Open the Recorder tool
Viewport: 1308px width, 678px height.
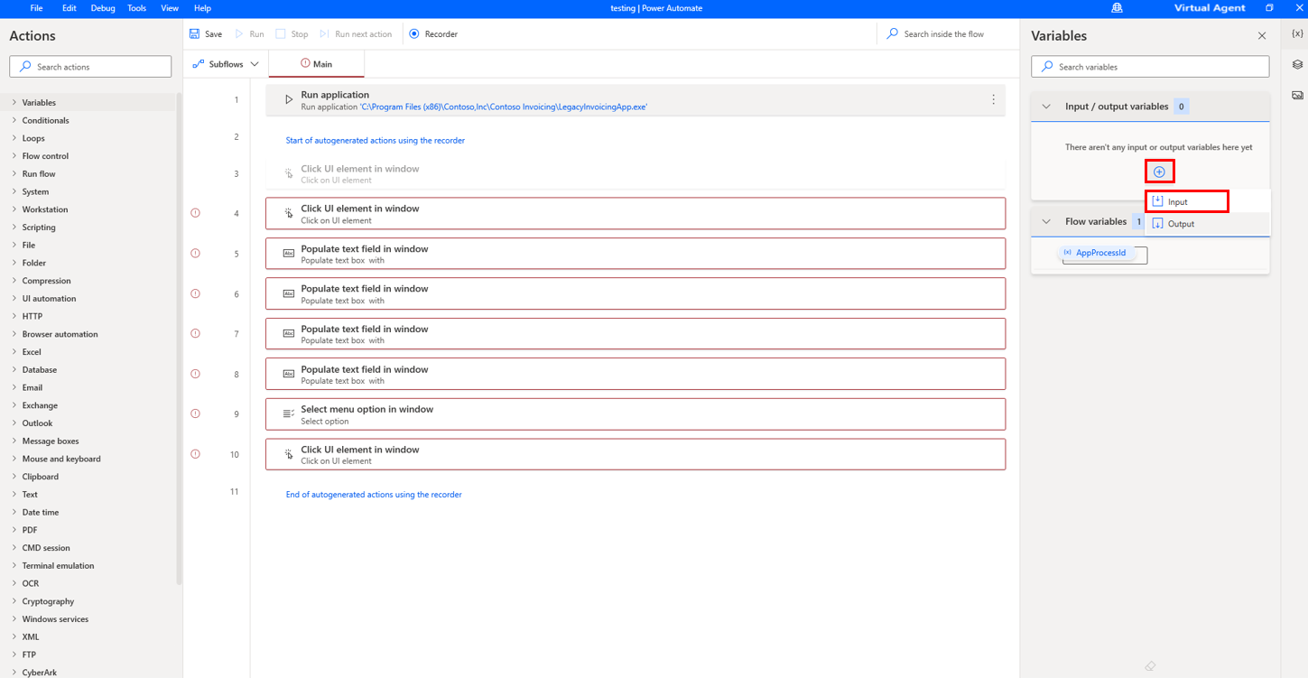point(432,33)
